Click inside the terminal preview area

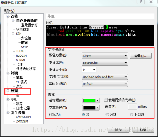point(100,35)
